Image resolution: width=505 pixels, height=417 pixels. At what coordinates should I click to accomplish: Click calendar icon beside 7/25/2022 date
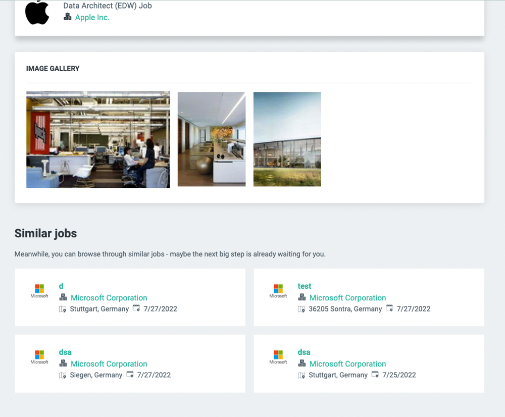click(x=375, y=375)
